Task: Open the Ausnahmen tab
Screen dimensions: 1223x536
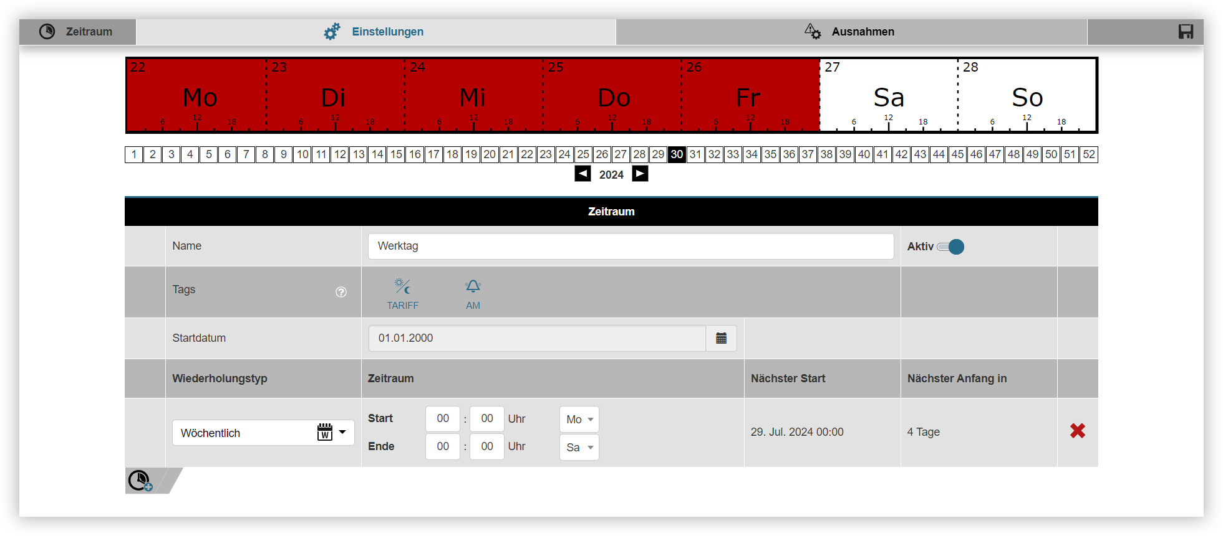Action: tap(851, 32)
